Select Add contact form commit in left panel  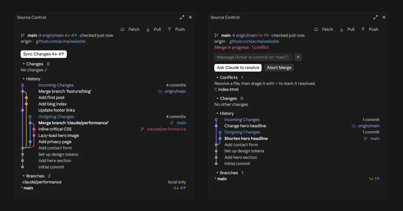[x=55, y=148]
